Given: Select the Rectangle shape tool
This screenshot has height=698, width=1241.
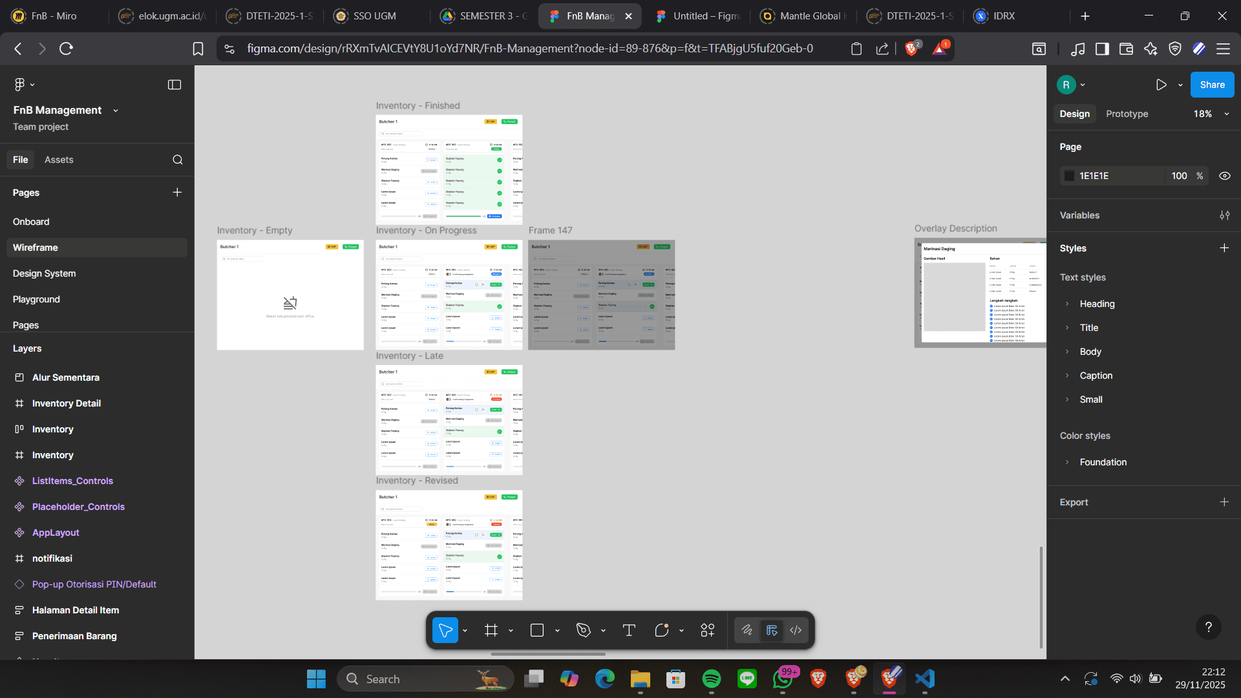Looking at the screenshot, I should click(537, 630).
